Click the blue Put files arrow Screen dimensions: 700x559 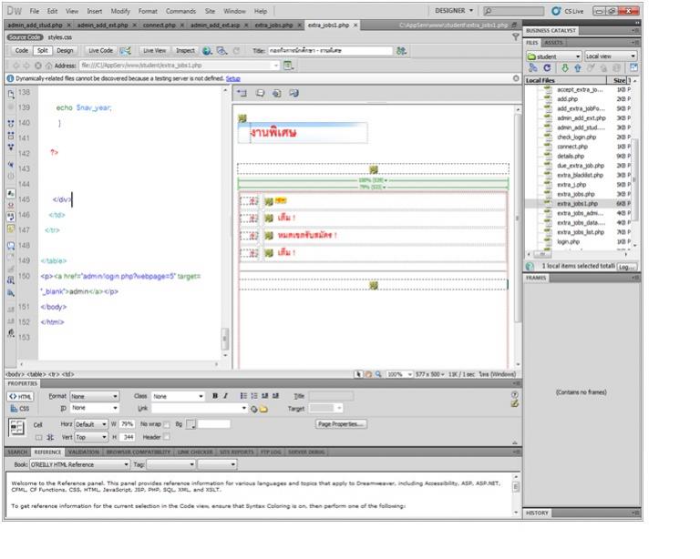[x=578, y=67]
